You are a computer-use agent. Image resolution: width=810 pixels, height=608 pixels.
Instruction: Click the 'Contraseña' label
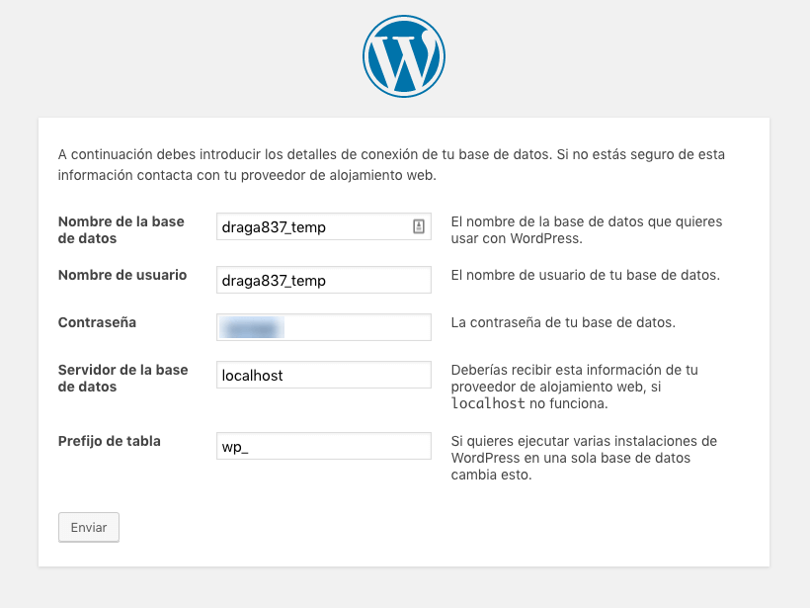tap(97, 322)
